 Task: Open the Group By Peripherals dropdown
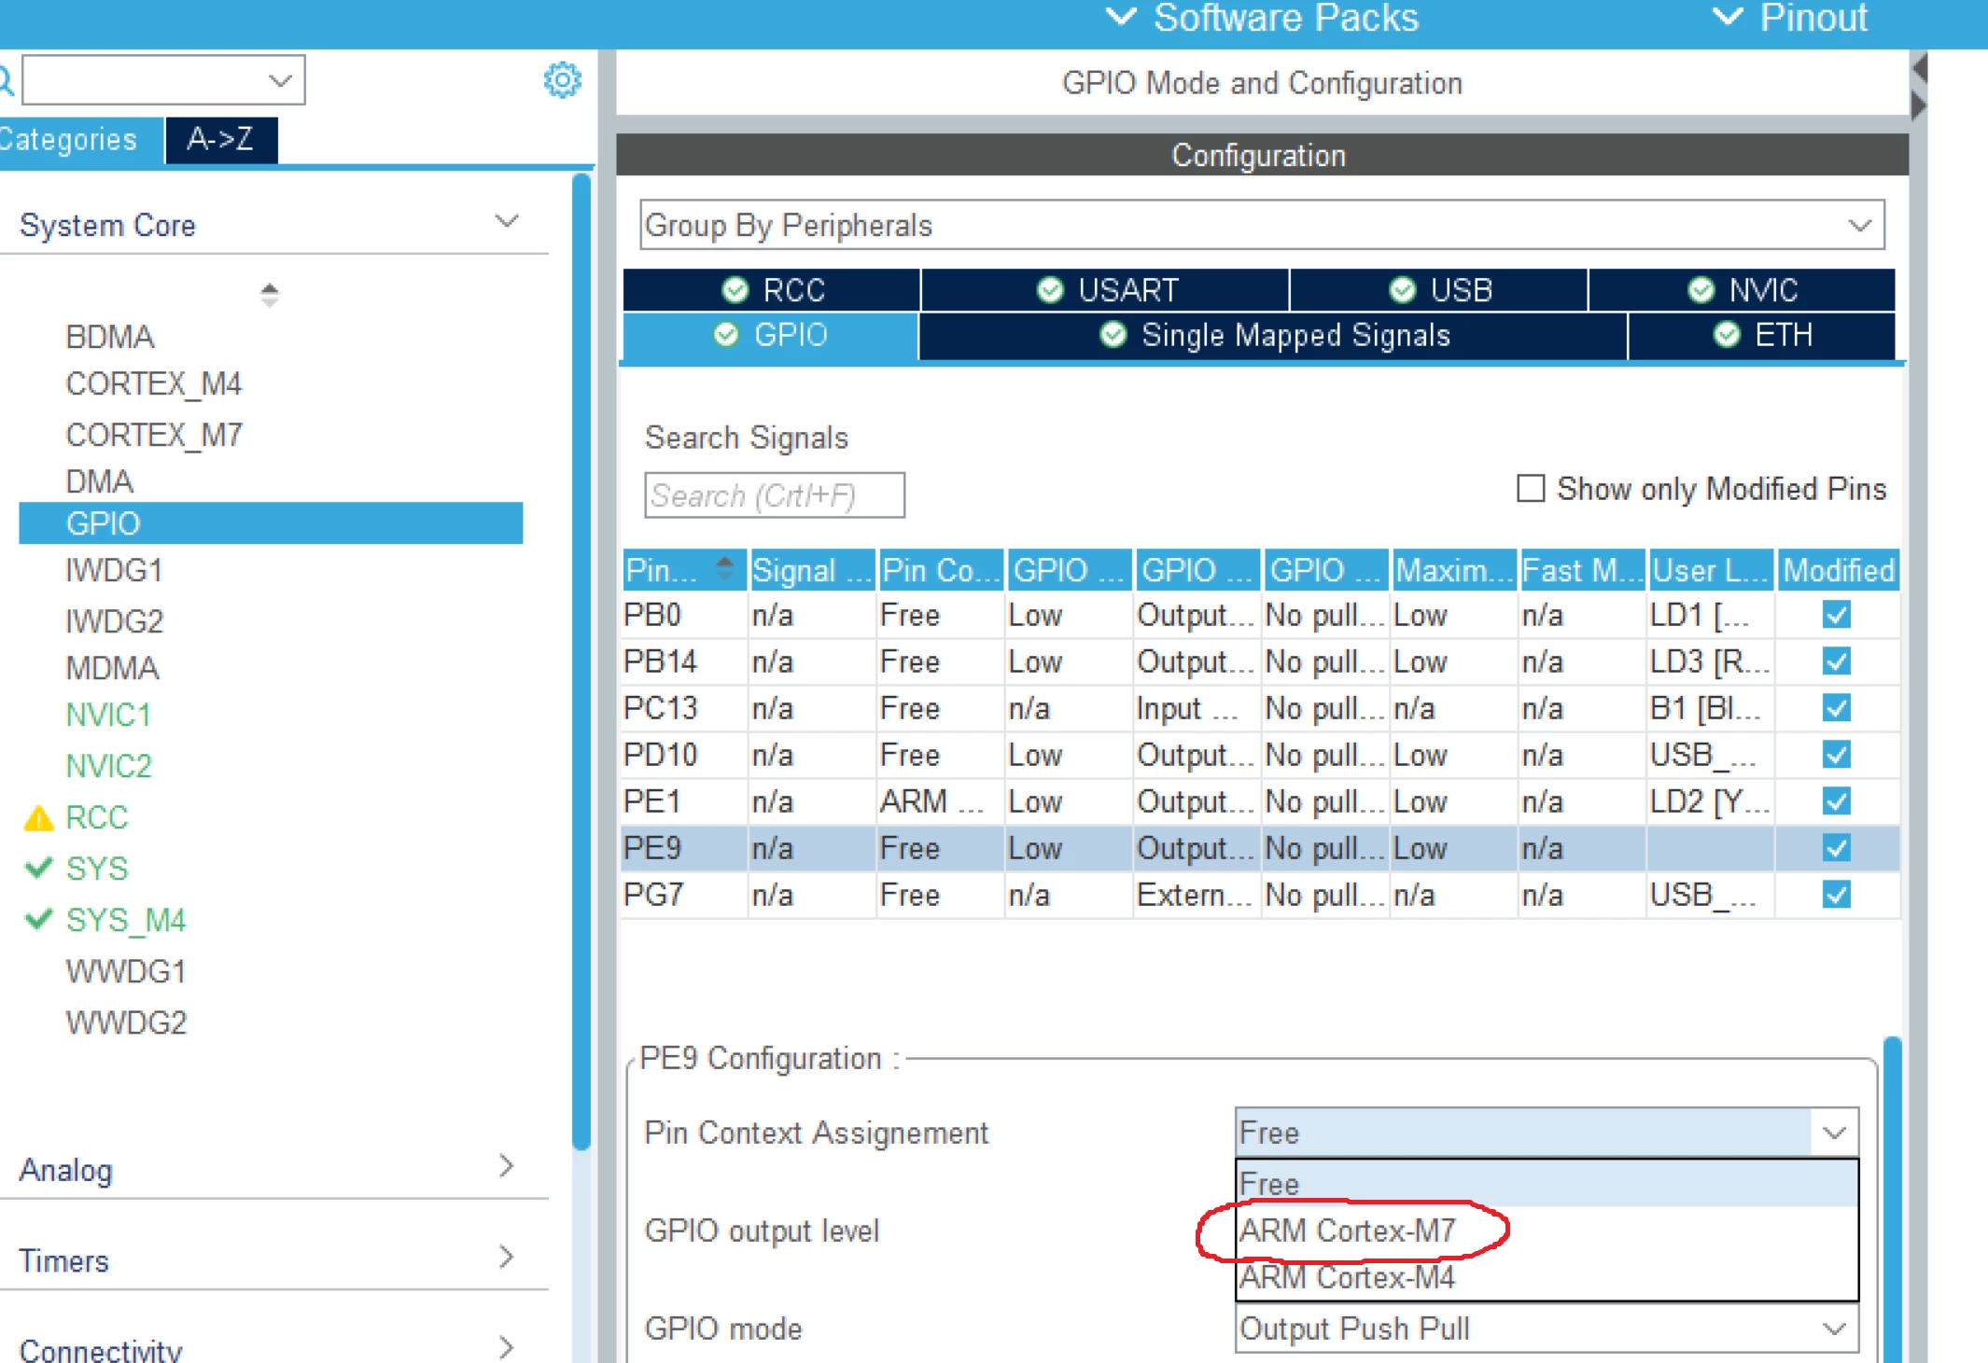(x=1262, y=225)
